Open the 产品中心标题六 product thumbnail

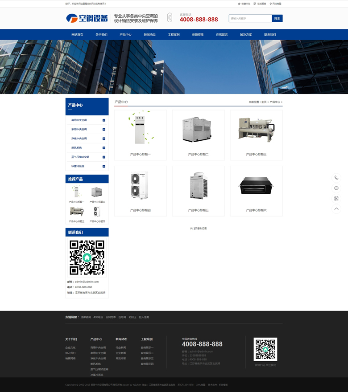256,186
